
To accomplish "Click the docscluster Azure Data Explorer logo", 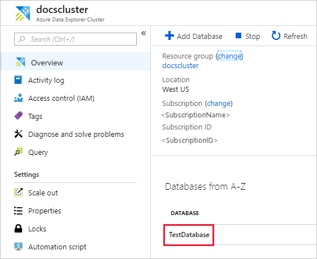I will click(23, 14).
